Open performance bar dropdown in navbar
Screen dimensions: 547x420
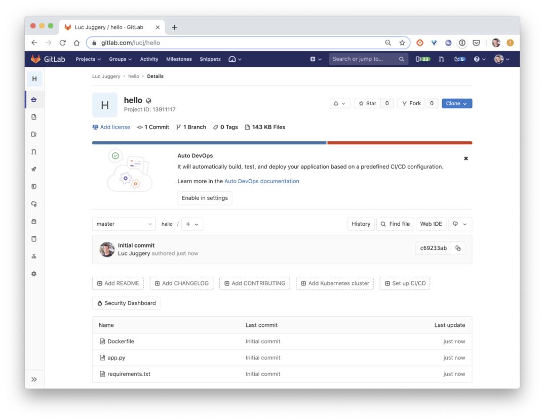[235, 59]
